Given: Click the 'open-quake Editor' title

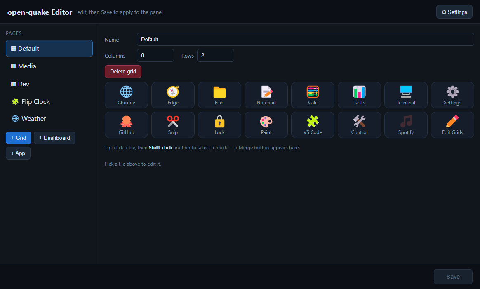Looking at the screenshot, I should click(x=40, y=12).
